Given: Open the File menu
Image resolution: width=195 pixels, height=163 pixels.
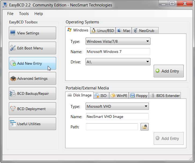Looking at the screenshot, I should tap(10, 14).
